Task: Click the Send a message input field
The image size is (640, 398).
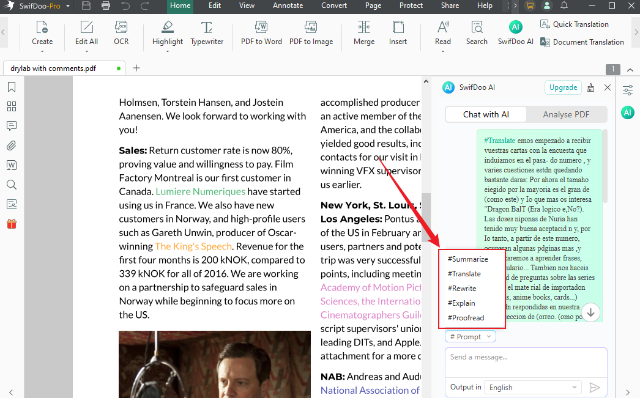Action: click(525, 357)
